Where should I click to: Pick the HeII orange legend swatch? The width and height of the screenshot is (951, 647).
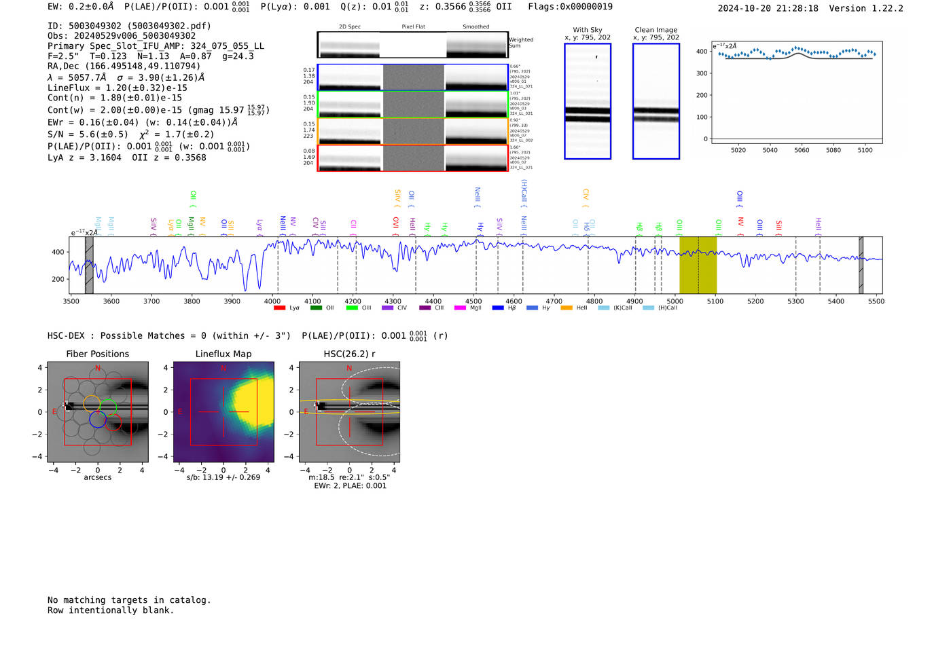(567, 308)
